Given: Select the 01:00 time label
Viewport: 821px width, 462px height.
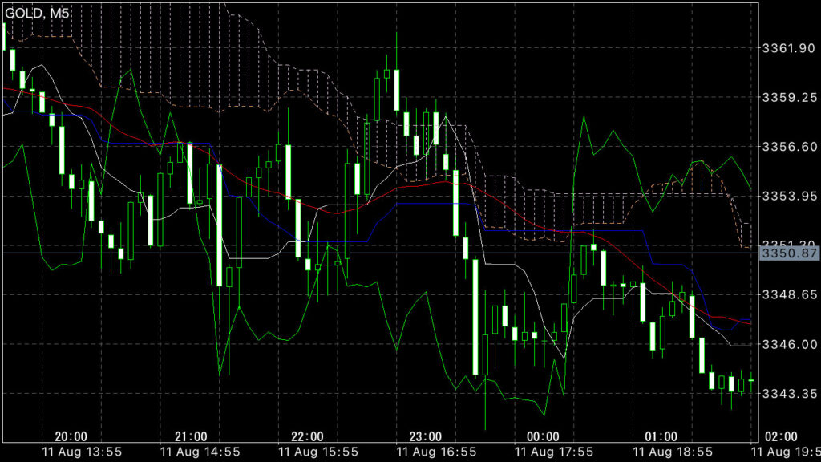Looking at the screenshot, I should pos(661,436).
